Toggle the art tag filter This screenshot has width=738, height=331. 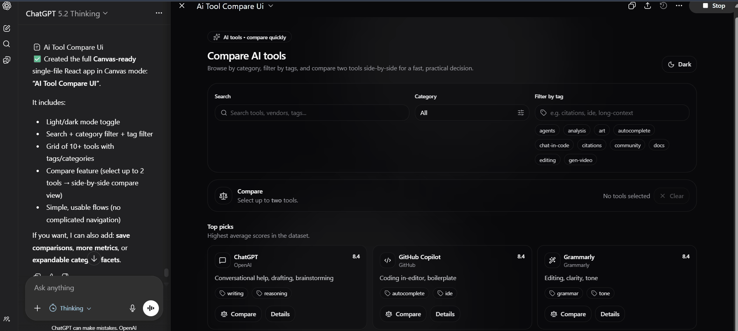(x=602, y=131)
